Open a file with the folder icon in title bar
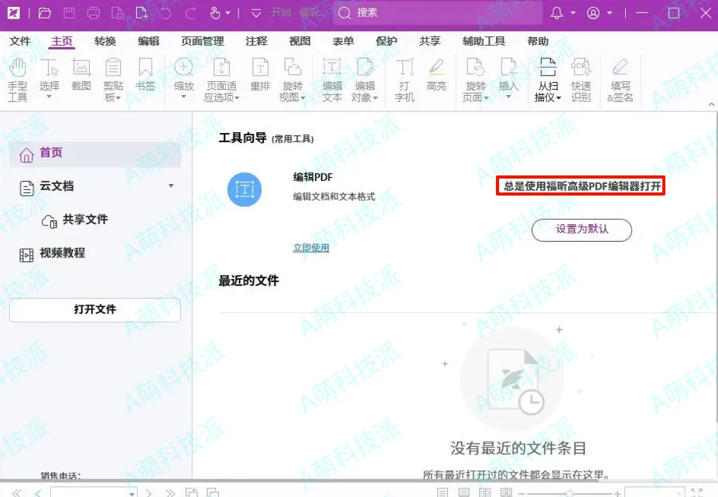Screen dimensions: 718x497 44,13
